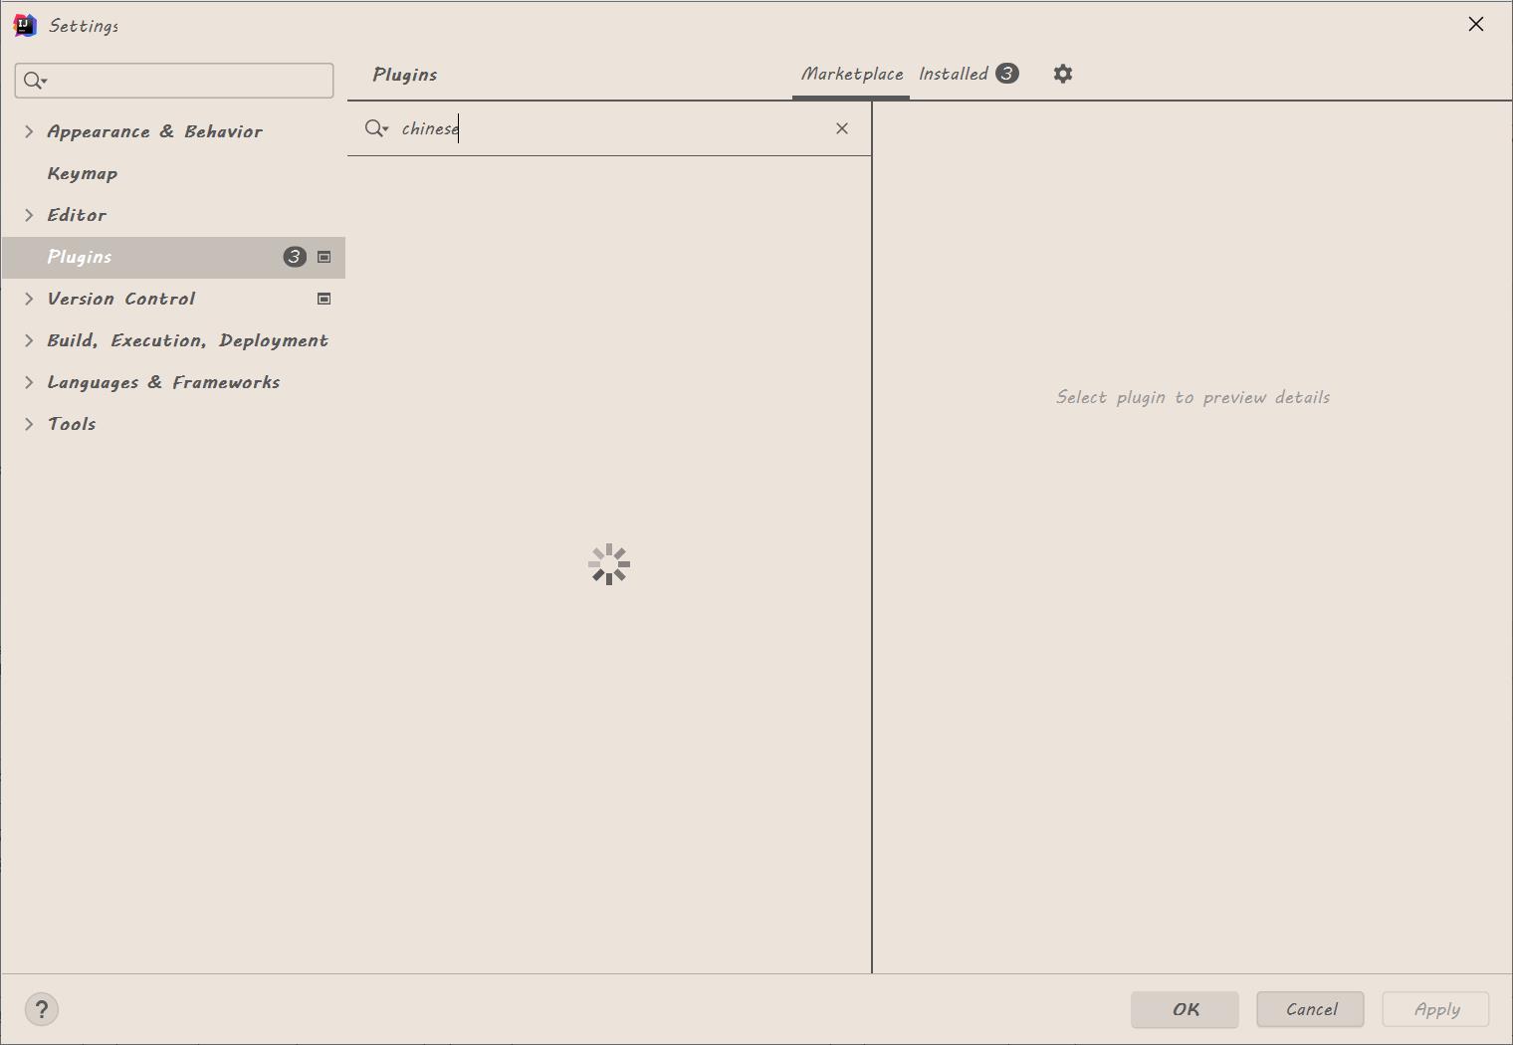Open plugin search options magnifier icon

(x=376, y=128)
